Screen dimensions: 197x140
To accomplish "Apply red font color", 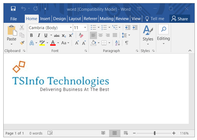I will click(53, 43).
